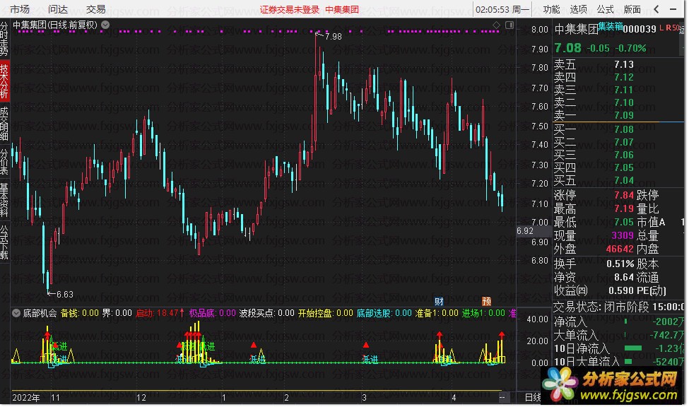
Task: Click 换手 value 0.51%
Action: click(x=620, y=264)
